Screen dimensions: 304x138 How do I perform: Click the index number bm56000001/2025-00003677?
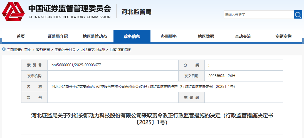[x=76, y=65]
